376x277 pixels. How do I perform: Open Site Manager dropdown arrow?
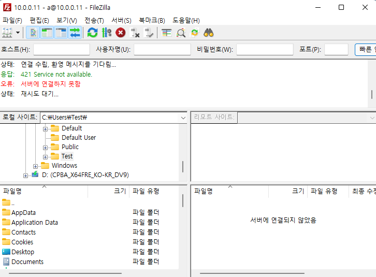[x=18, y=33]
